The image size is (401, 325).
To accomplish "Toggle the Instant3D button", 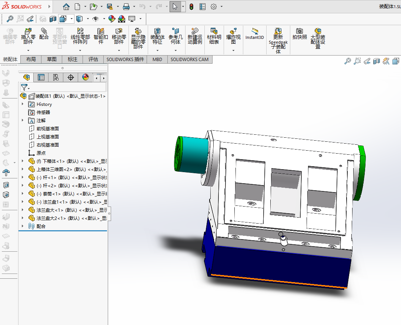I will 254,34.
